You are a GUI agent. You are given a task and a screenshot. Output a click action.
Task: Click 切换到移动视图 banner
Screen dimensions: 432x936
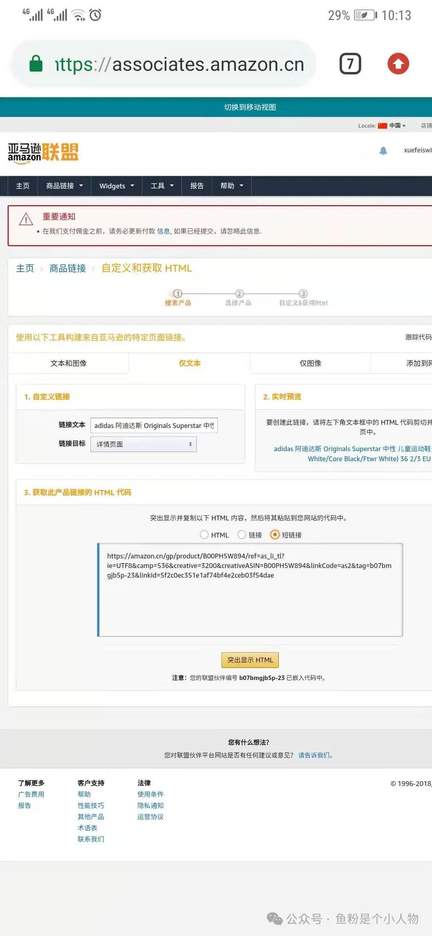point(250,107)
